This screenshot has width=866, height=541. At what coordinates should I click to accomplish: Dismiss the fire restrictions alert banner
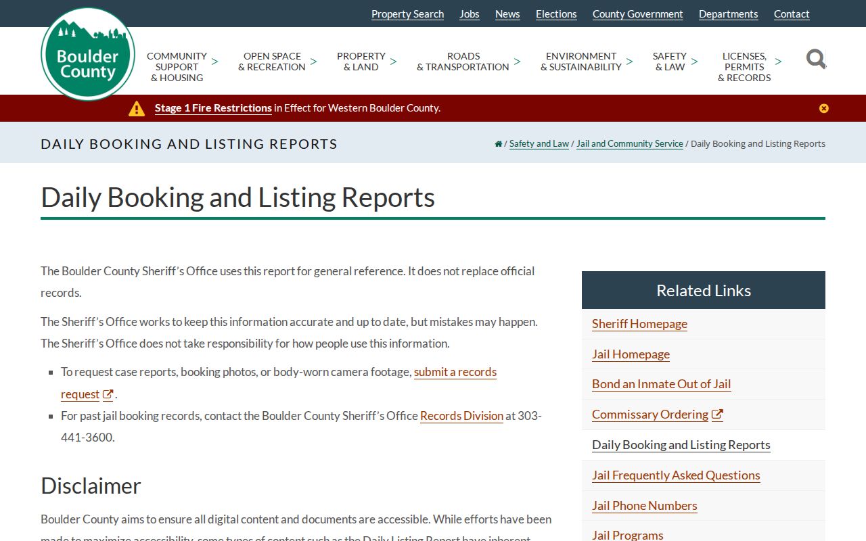823,108
